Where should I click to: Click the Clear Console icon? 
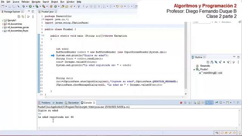pos(195,103)
